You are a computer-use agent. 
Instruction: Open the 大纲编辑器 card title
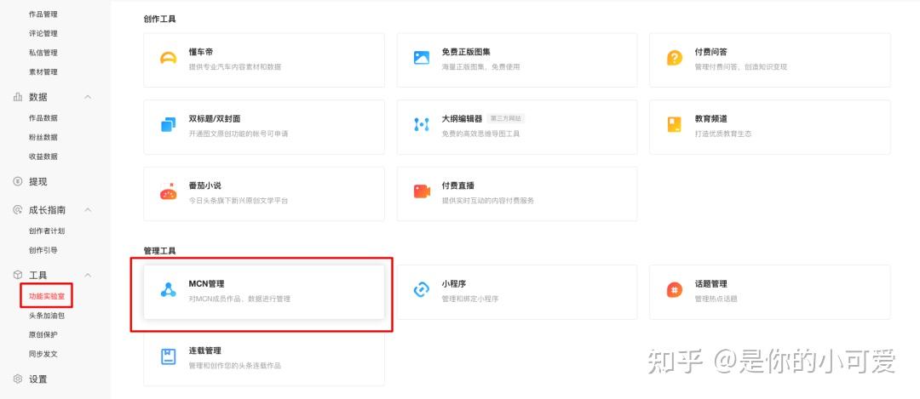(462, 119)
